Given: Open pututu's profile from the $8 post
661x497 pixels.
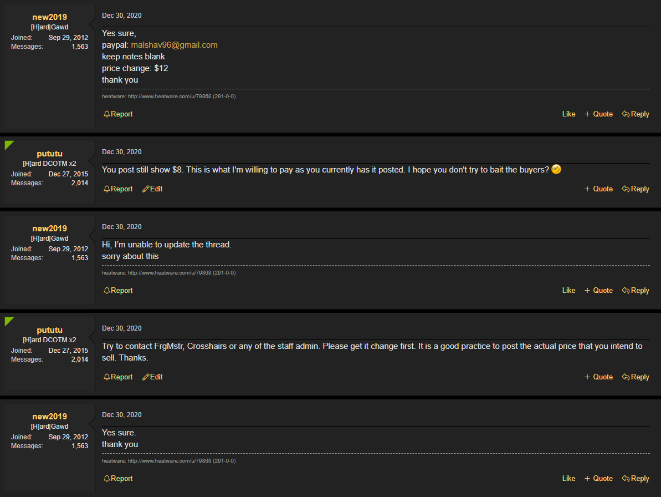Looking at the screenshot, I should pos(49,154).
